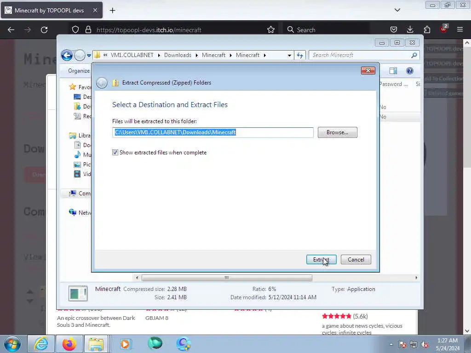Close the Extract Compressed Folders dialog
This screenshot has width=471, height=353.
(368, 70)
